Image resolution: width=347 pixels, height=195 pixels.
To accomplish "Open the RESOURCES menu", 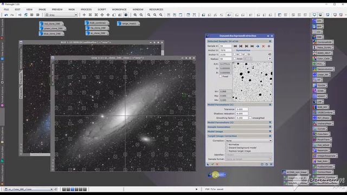I will 156,10.
